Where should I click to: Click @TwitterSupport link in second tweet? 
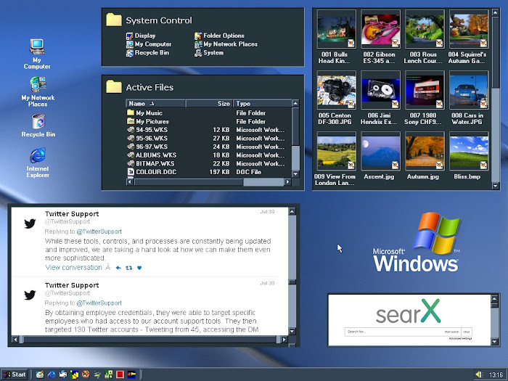point(99,303)
